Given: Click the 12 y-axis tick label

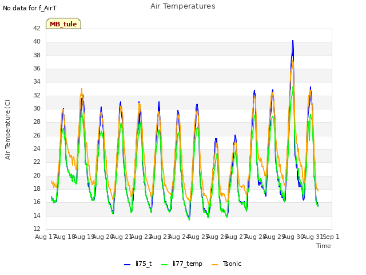Looking at the screenshot, I should [x=37, y=229].
